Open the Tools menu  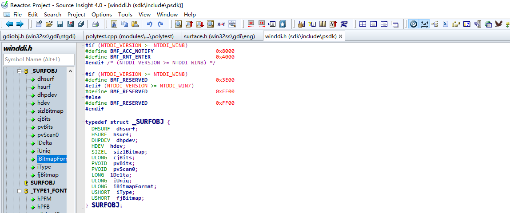pyautogui.click(x=125, y=15)
